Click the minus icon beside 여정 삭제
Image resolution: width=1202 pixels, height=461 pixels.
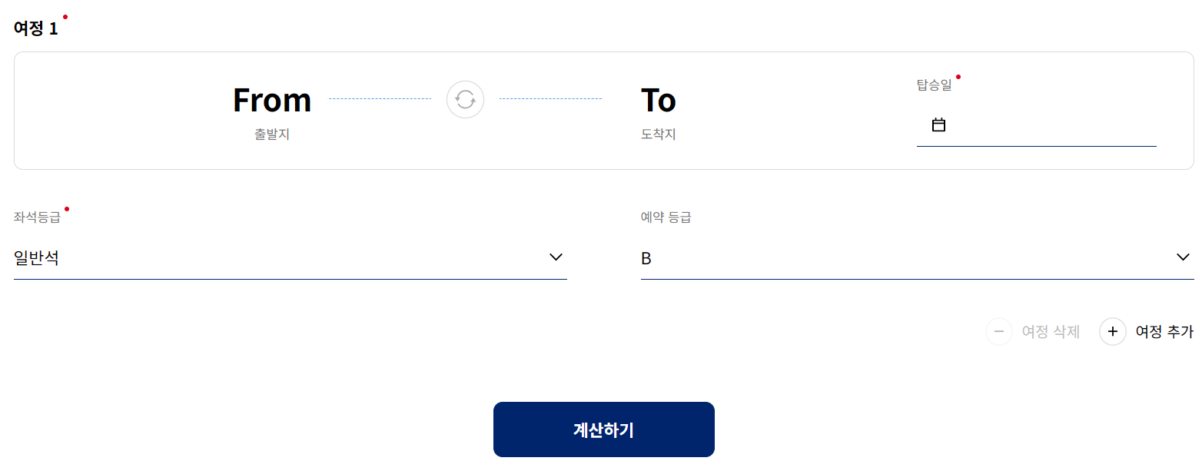pos(999,331)
